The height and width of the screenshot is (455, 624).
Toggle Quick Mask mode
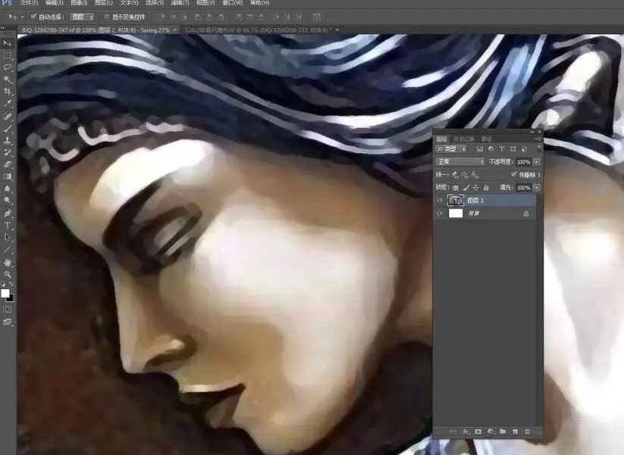(8, 309)
